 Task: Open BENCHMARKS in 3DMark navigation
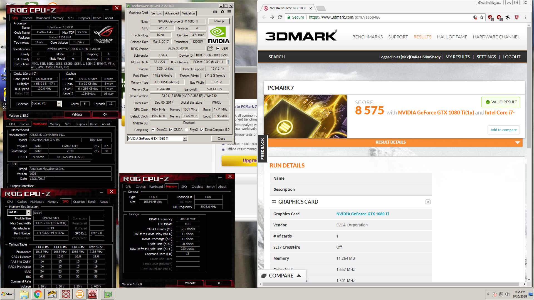[367, 37]
